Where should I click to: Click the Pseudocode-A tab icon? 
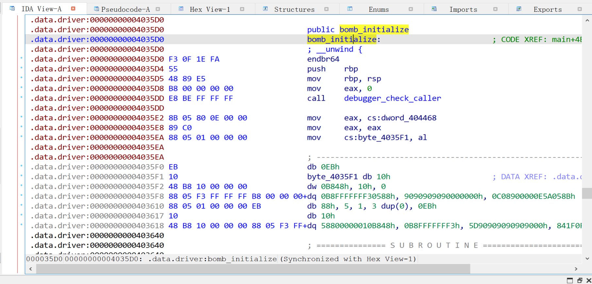click(x=96, y=9)
